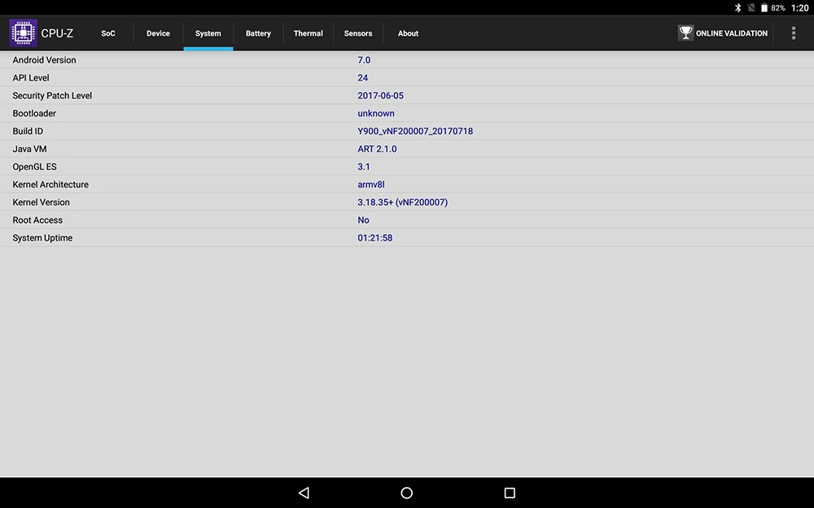This screenshot has width=814, height=508.
Task: Select the Security Patch Level label
Action: 52,95
